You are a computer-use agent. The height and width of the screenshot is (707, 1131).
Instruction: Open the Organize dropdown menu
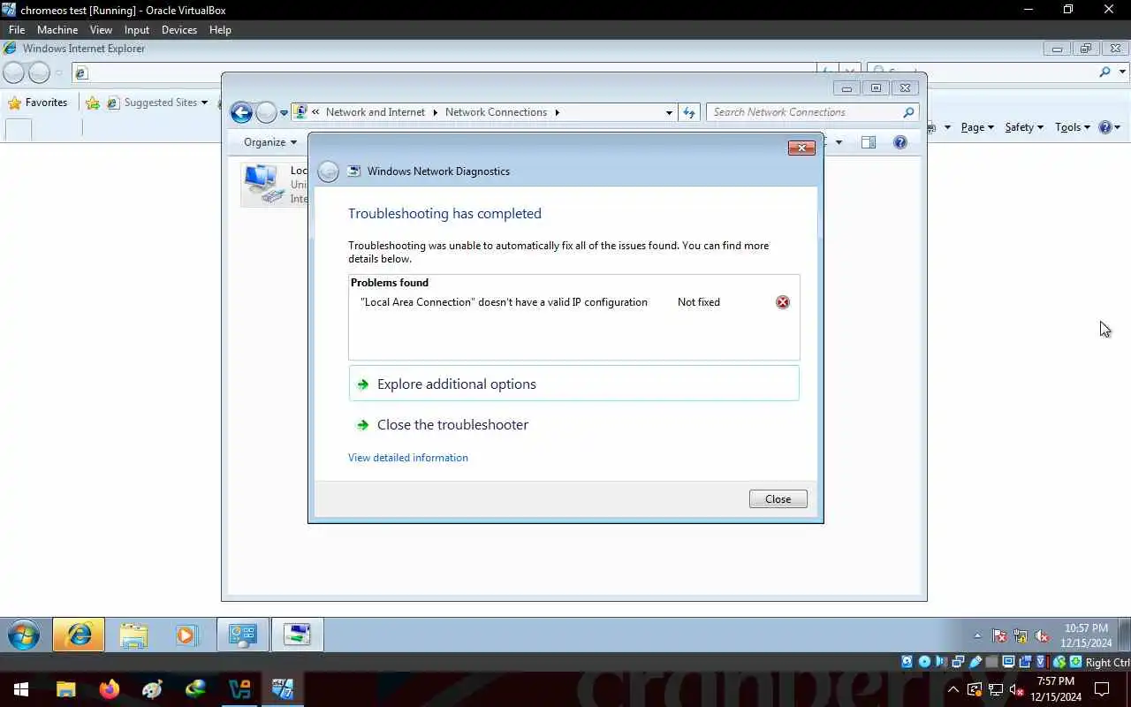click(270, 142)
